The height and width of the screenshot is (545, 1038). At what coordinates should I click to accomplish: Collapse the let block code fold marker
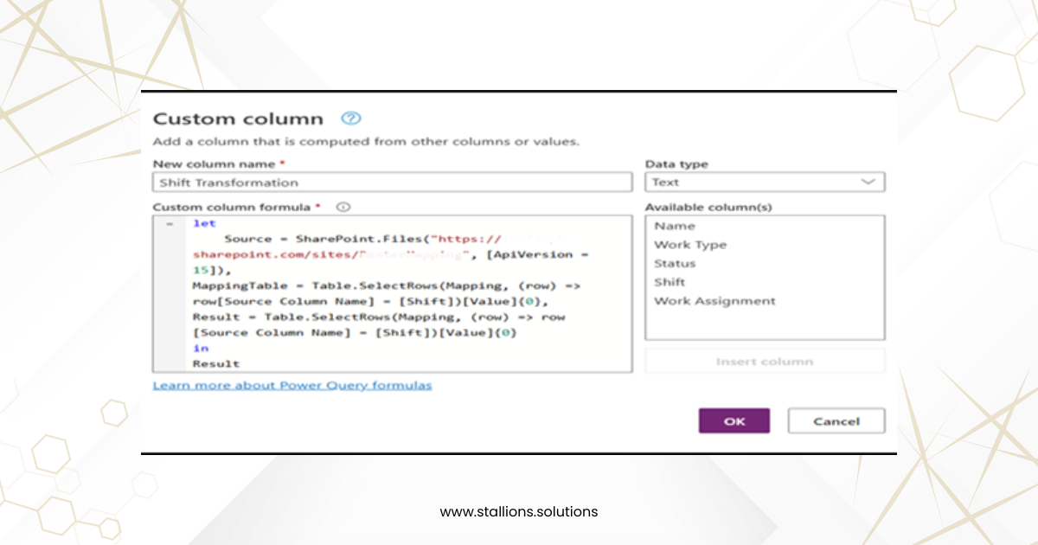(x=167, y=222)
